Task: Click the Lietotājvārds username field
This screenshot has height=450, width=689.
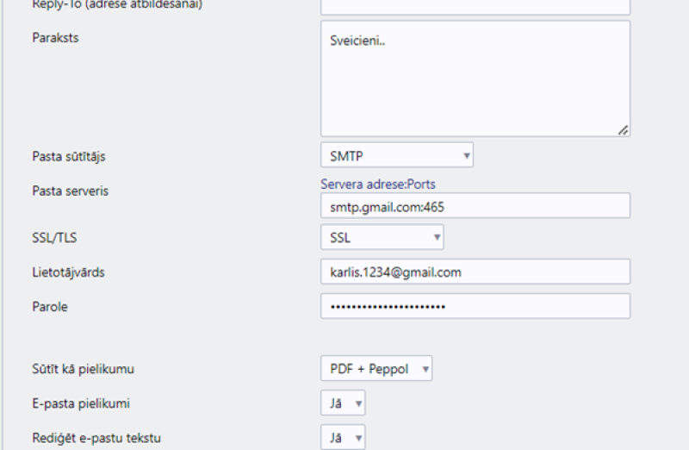Action: point(475,272)
